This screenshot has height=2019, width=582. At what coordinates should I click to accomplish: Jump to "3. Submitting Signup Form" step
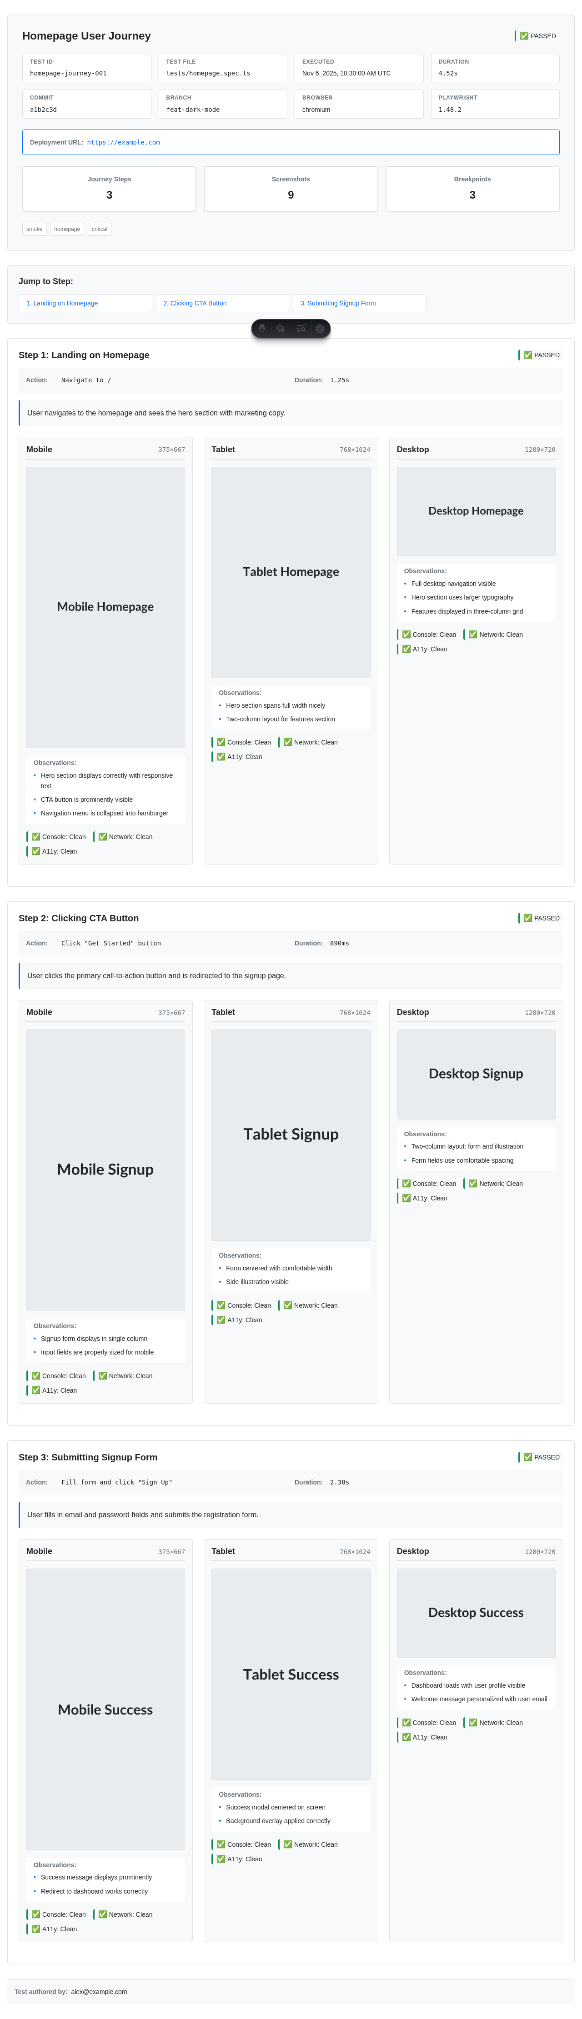[x=359, y=303]
